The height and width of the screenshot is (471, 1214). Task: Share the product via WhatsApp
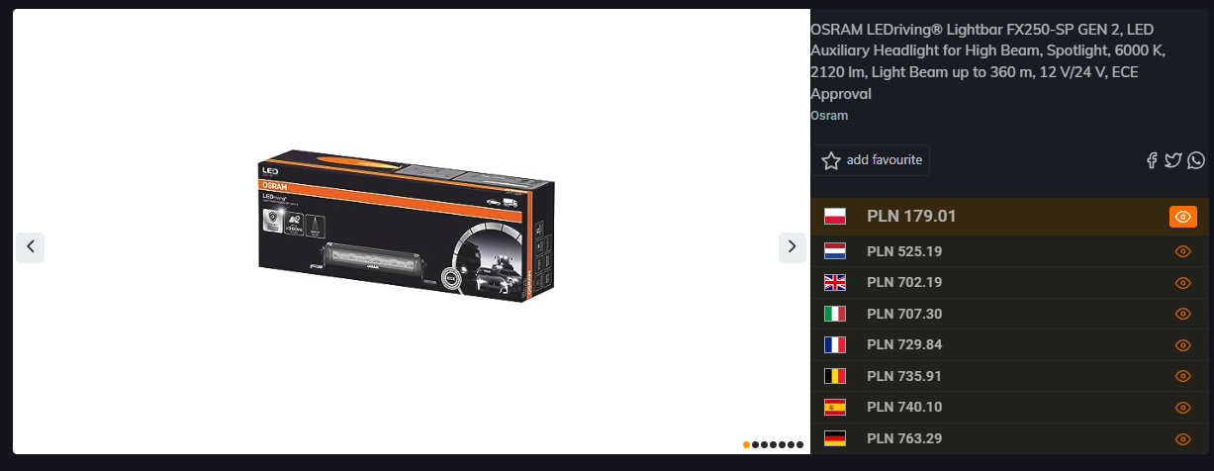[x=1196, y=160]
